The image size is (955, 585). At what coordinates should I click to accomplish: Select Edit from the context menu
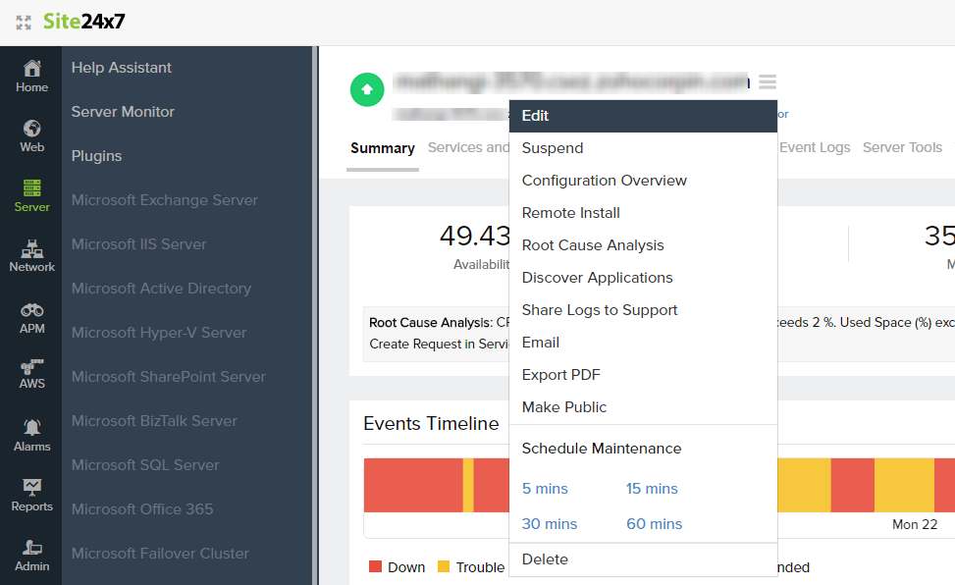click(x=535, y=116)
